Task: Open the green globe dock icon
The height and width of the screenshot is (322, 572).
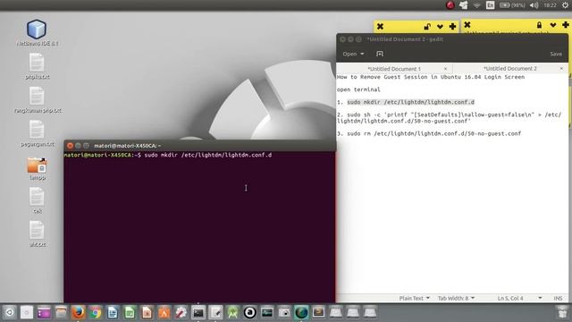Action: click(301, 312)
